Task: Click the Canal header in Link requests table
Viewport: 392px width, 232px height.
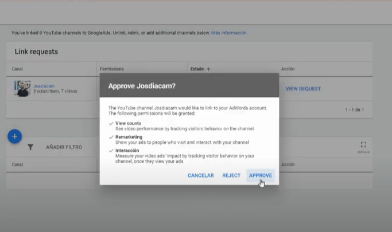Action: pyautogui.click(x=17, y=69)
